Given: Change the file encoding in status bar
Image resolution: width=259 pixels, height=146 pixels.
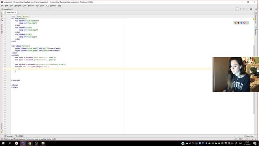Looking at the screenshot, I should (x=247, y=139).
